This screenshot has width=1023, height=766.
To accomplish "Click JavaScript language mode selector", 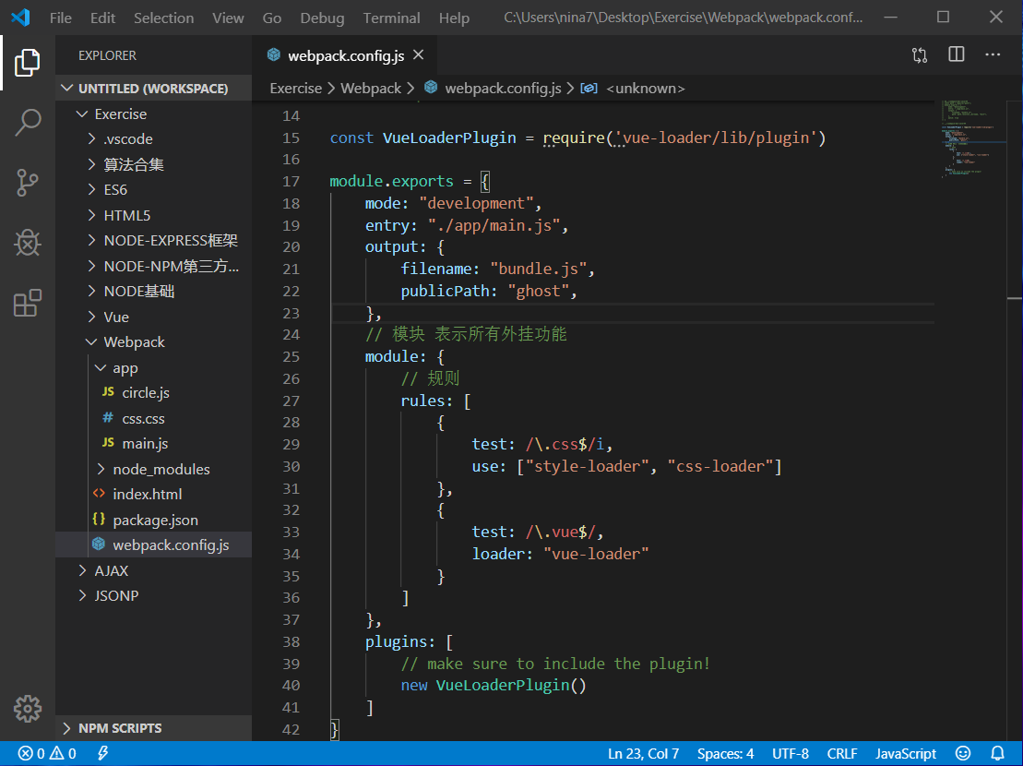I will pos(906,754).
